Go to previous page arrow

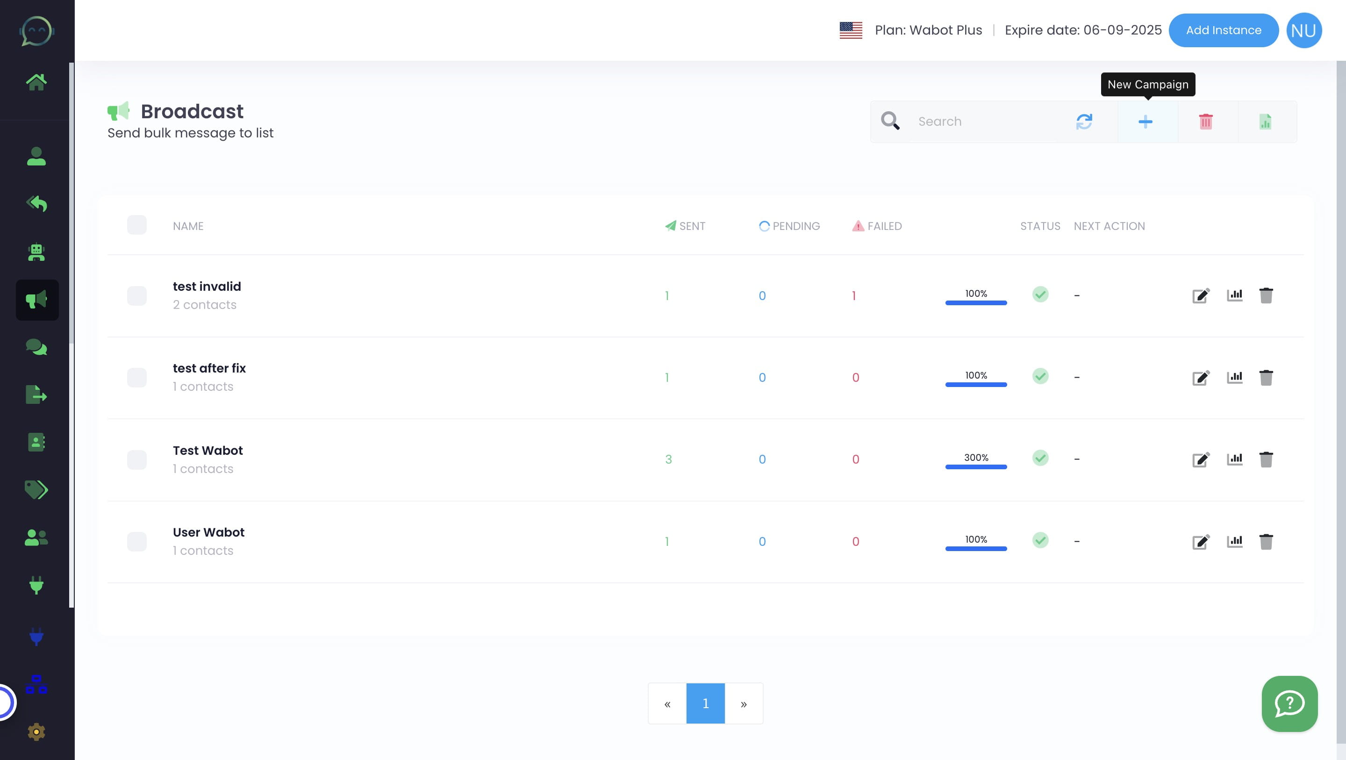pyautogui.click(x=667, y=703)
